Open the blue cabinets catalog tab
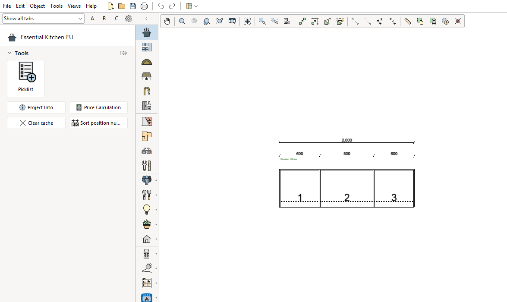This screenshot has width=507, height=302. (x=146, y=47)
